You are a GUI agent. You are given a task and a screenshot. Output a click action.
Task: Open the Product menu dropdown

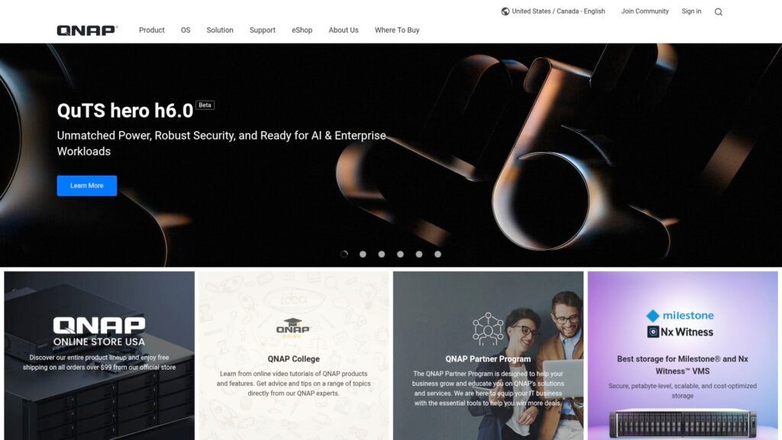[152, 30]
